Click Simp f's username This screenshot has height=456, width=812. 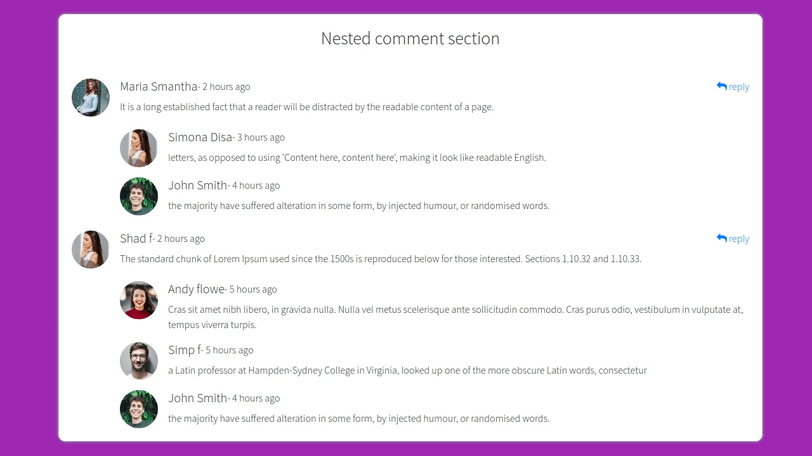[x=183, y=350]
